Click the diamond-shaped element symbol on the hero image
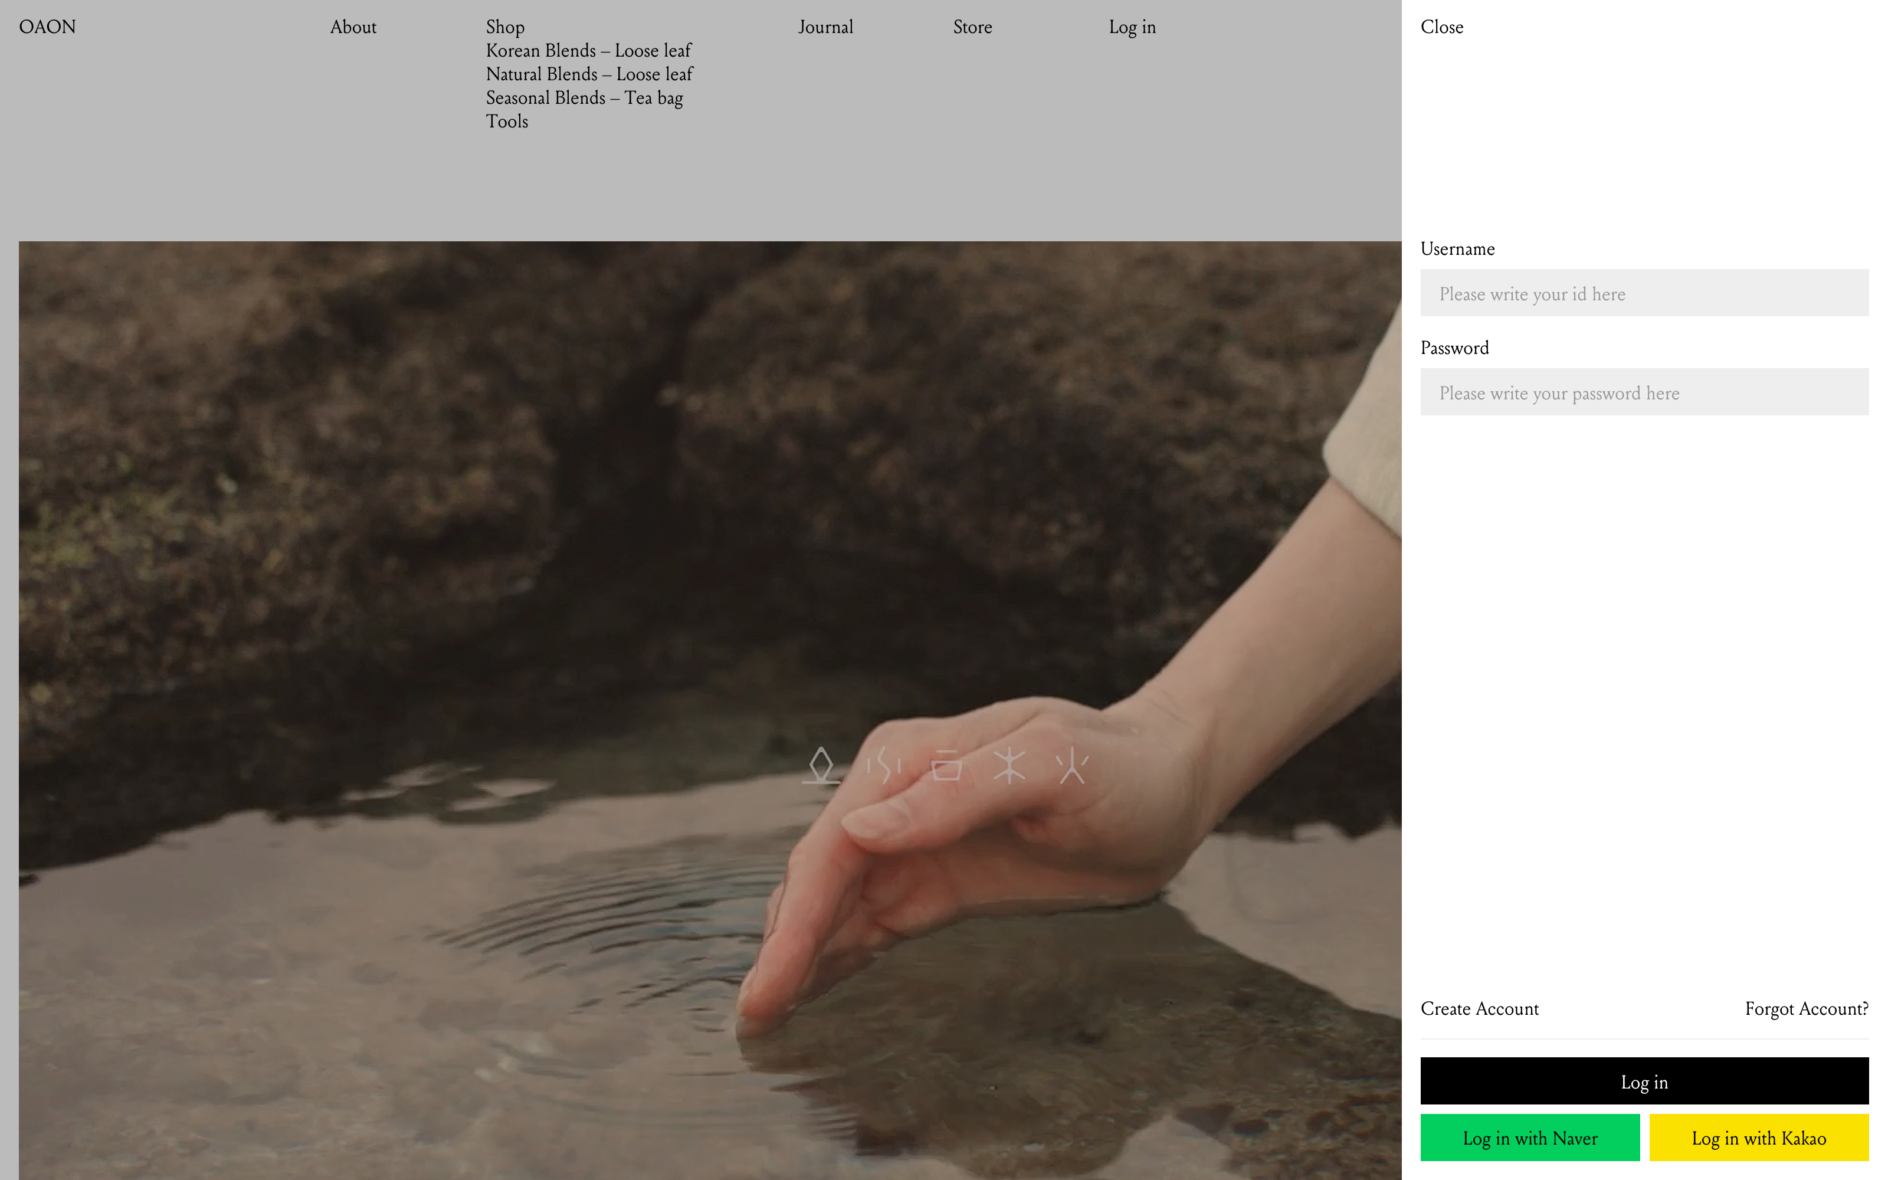Image resolution: width=1888 pixels, height=1180 pixels. point(821,765)
